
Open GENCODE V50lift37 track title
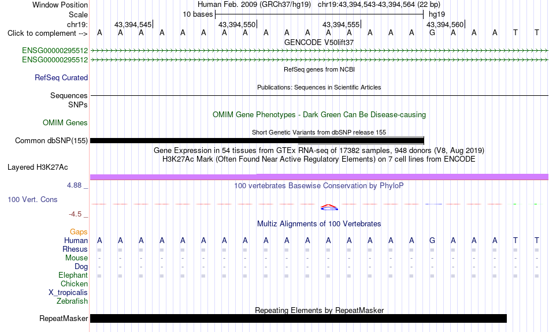[x=319, y=42]
